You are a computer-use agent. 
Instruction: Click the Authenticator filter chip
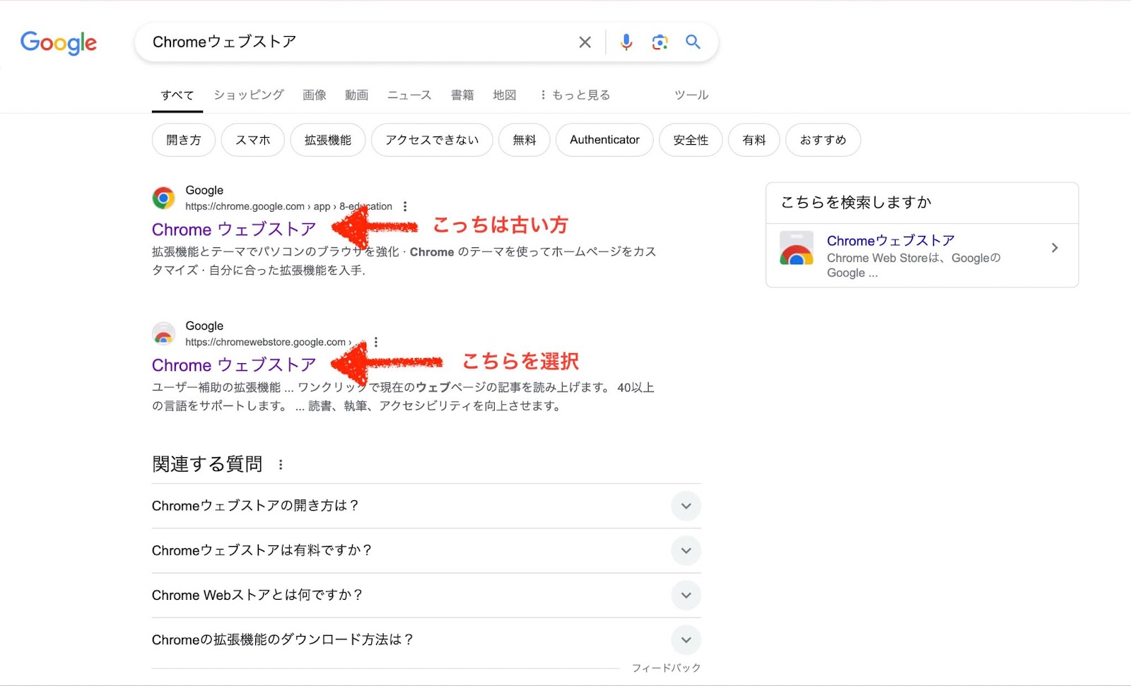tap(605, 140)
